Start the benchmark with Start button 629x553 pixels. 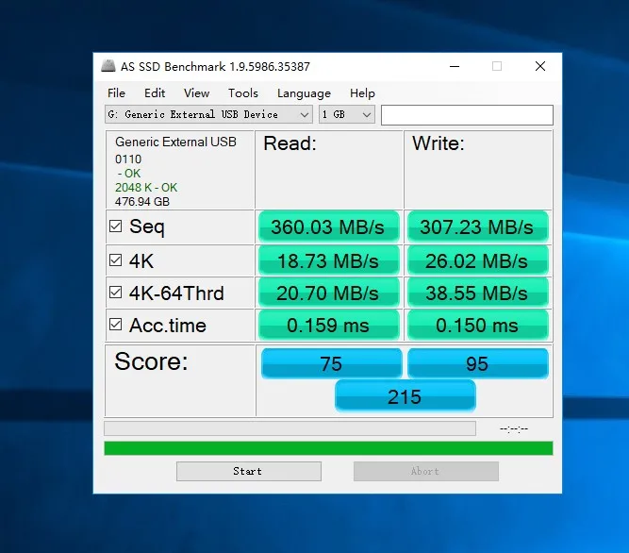coord(249,471)
